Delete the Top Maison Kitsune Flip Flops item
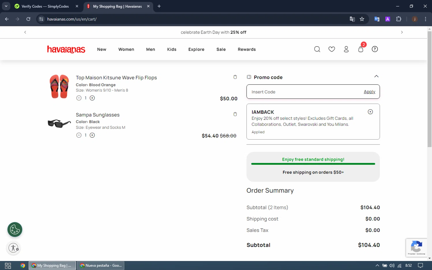 point(235,77)
